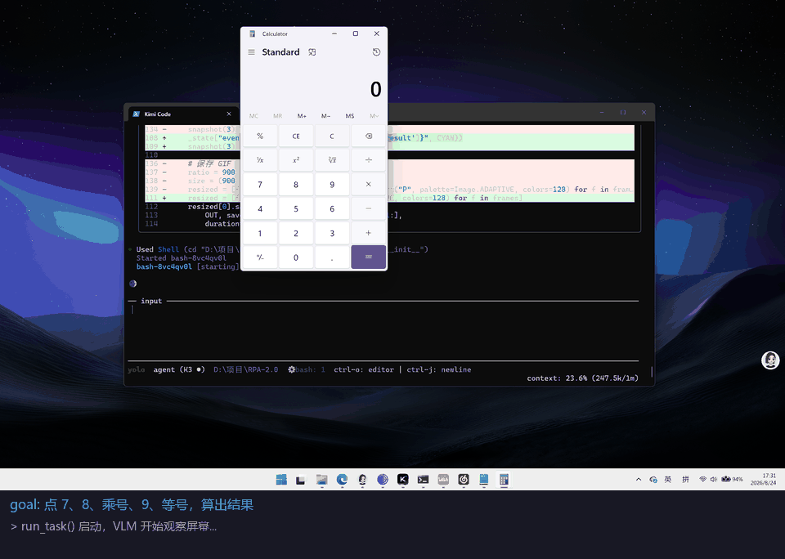Open the battery 94% tray indicator

732,479
